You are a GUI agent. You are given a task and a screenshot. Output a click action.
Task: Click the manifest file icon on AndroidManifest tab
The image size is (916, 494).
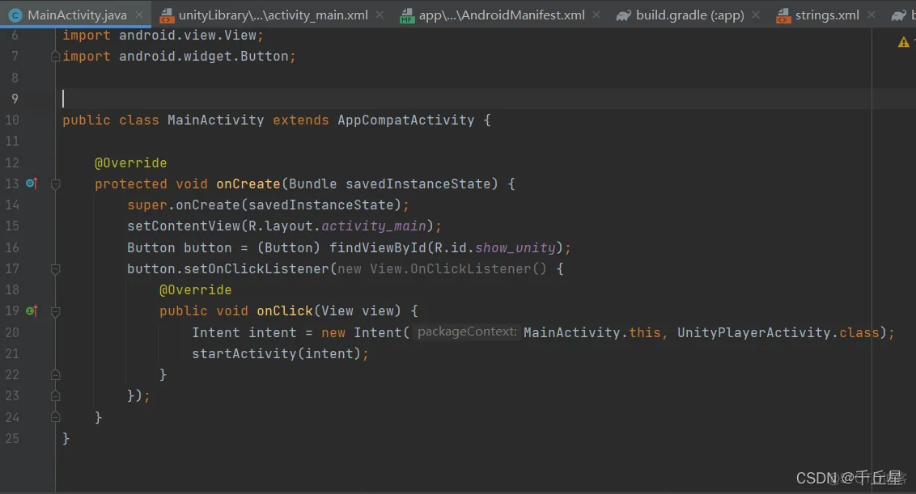click(406, 16)
